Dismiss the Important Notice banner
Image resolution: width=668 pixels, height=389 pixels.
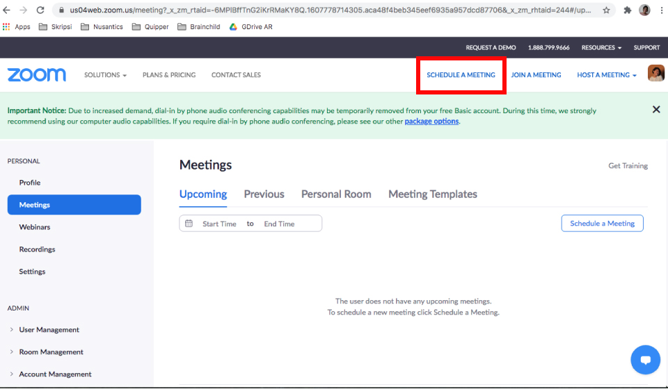tap(655, 110)
